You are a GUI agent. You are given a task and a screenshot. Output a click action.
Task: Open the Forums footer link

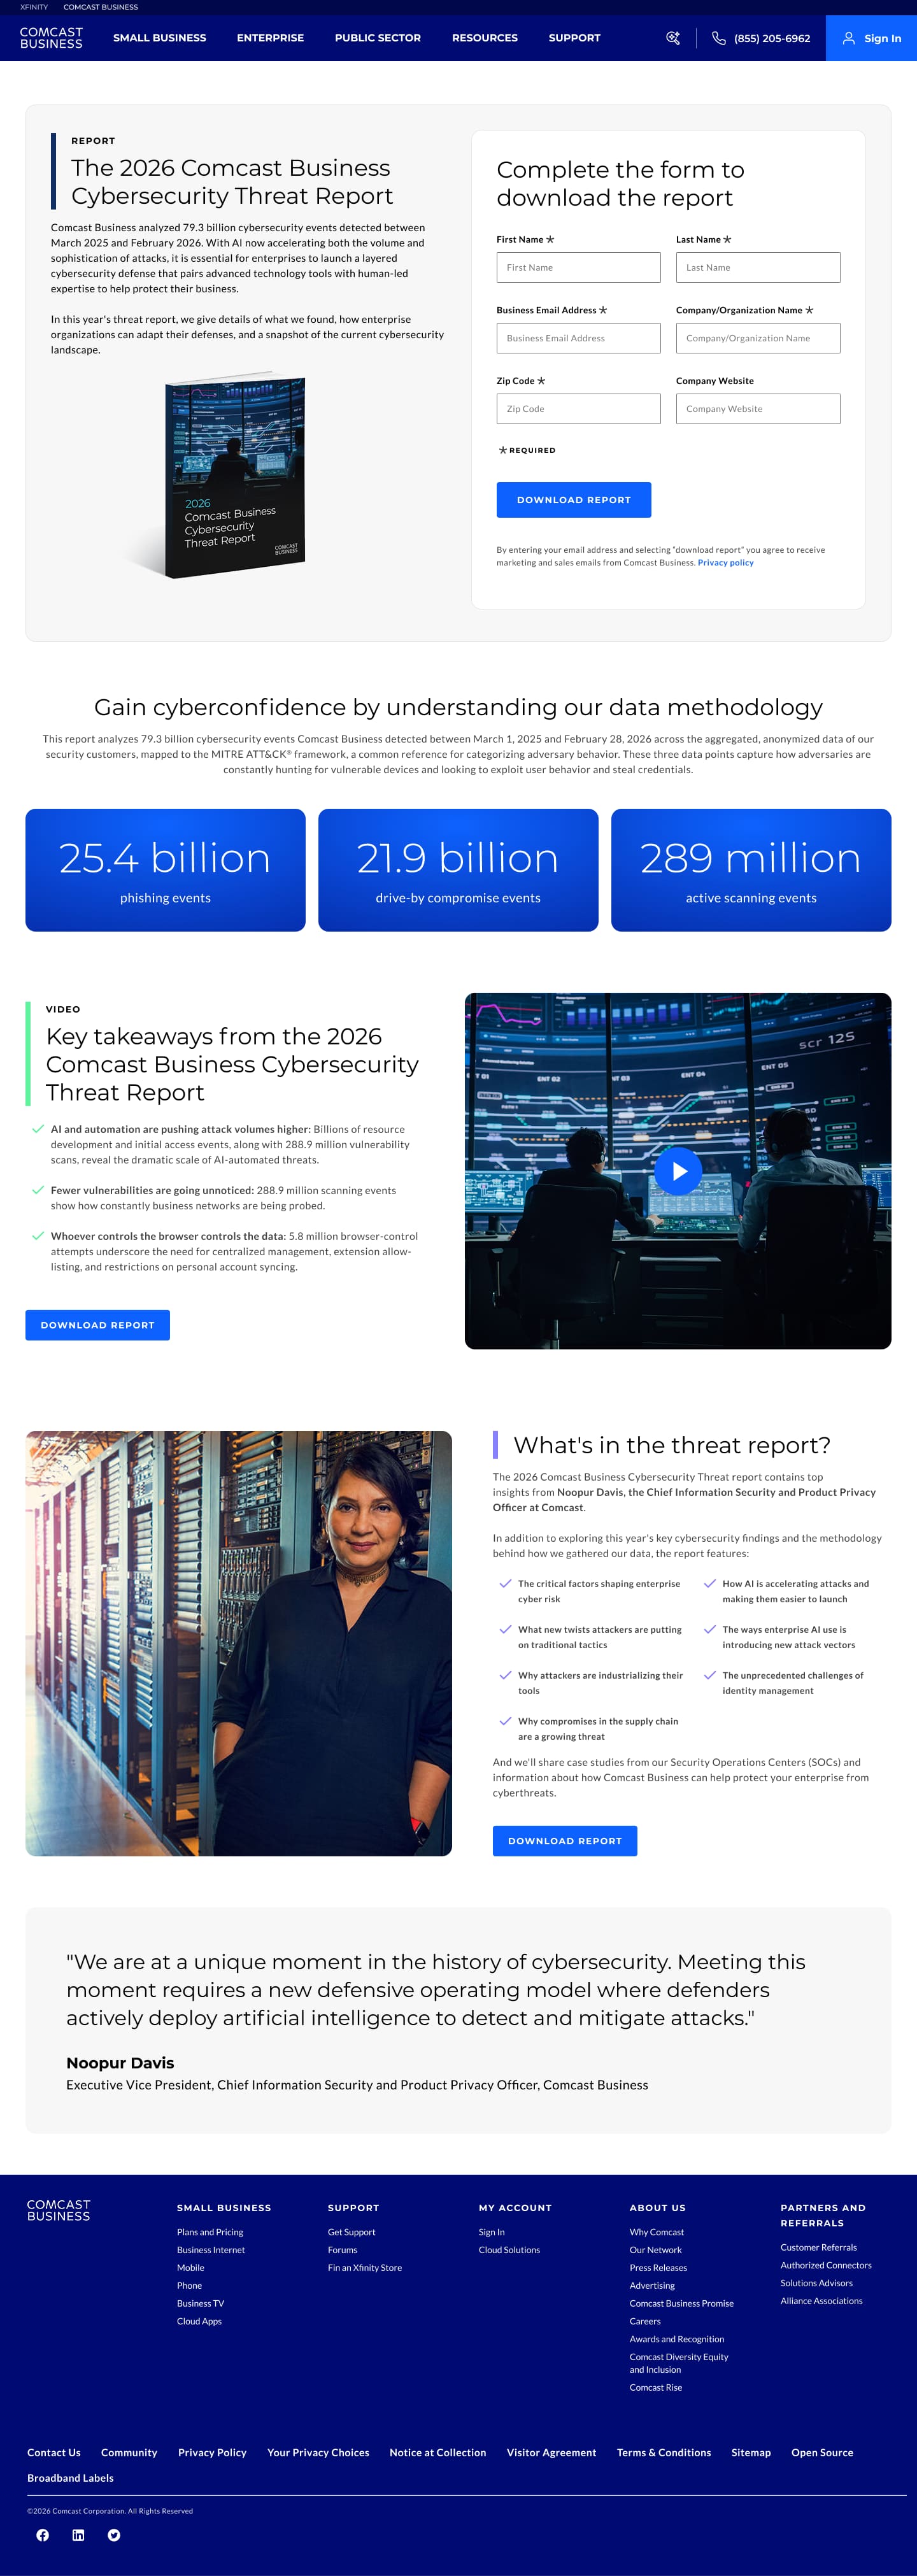tap(343, 2250)
